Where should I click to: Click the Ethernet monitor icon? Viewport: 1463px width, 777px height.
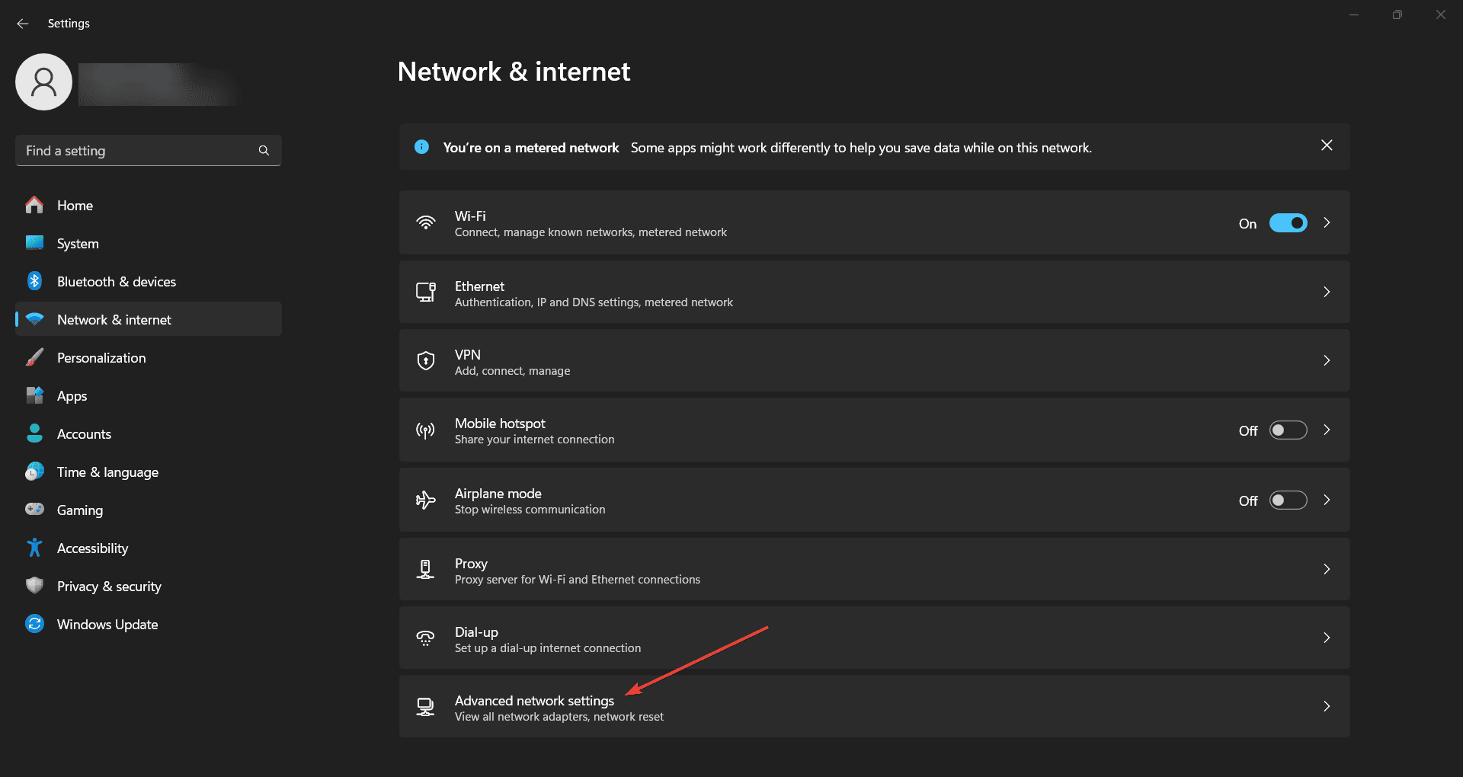pos(425,293)
